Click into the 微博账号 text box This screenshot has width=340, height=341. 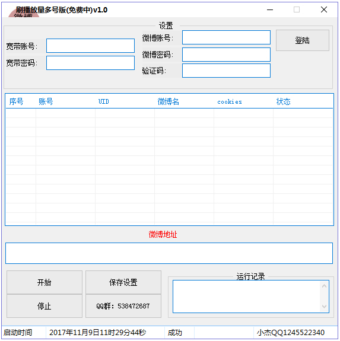(x=226, y=37)
